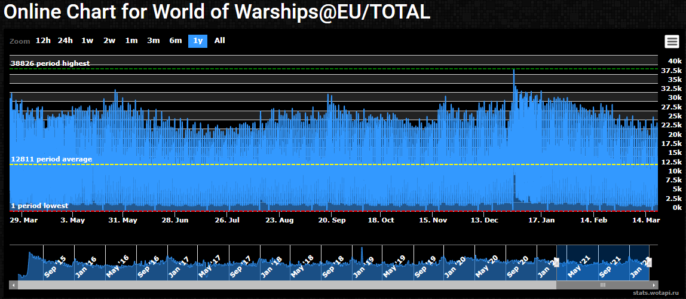This screenshot has width=686, height=299.
Task: Choose the 2w zoom range
Action: [109, 41]
